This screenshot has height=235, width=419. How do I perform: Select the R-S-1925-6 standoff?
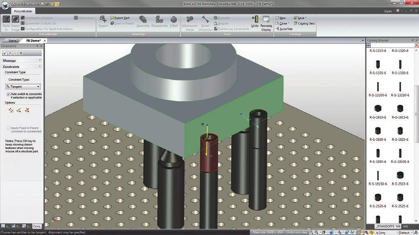(x=400, y=133)
